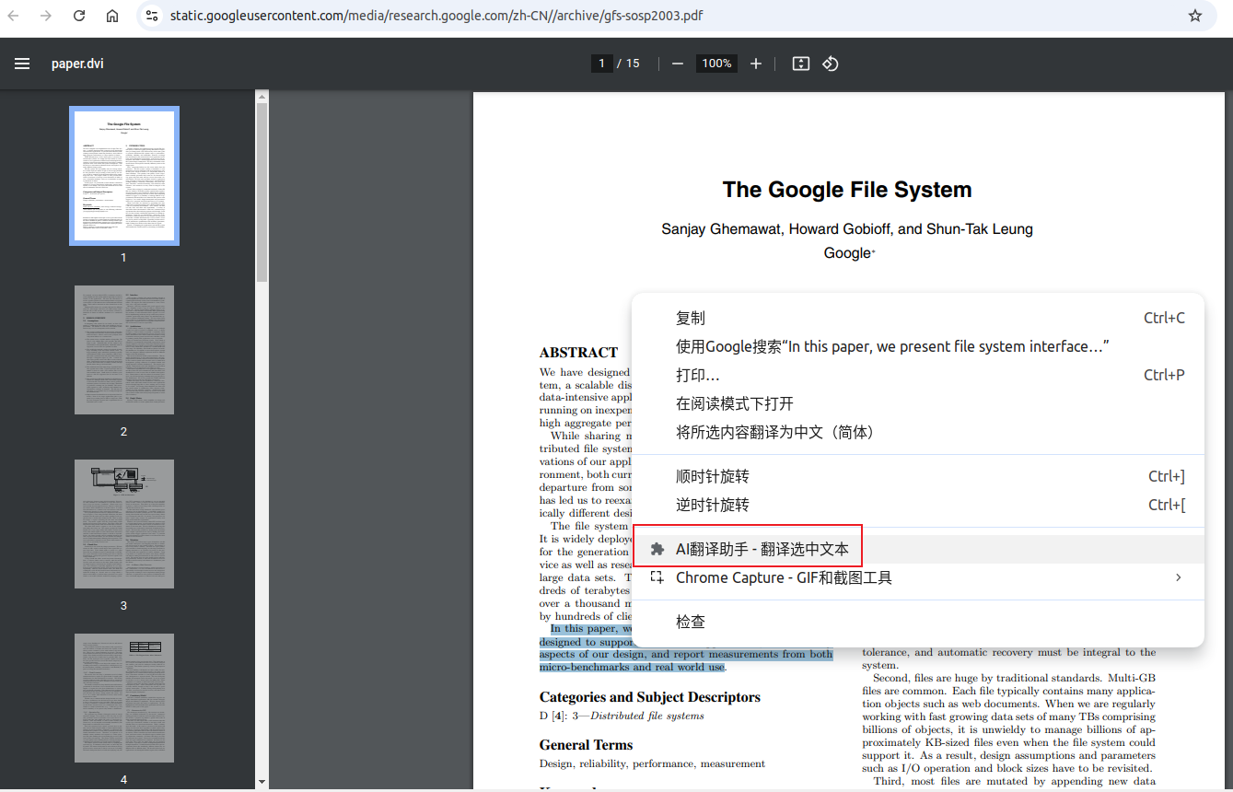
Task: Click the title "The Google File System"
Action: tap(847, 190)
